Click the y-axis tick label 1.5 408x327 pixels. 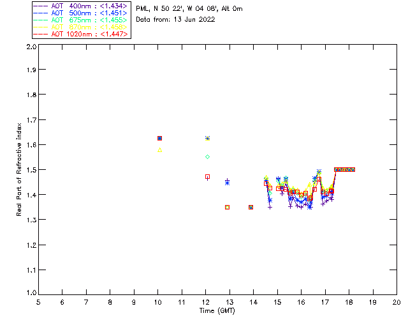coord(31,170)
